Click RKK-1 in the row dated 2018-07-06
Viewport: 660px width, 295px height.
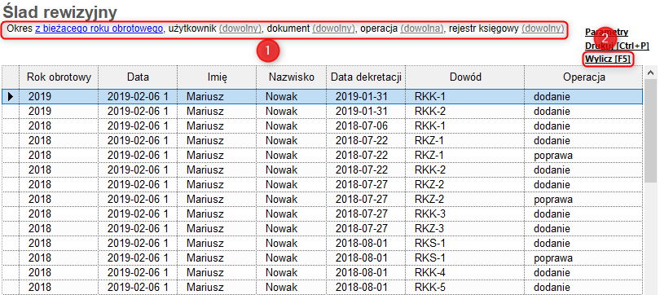(x=465, y=125)
